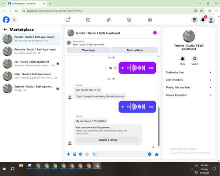The height and width of the screenshot is (176, 220).
Task: Open the account profile menu
Action: coord(211,20)
